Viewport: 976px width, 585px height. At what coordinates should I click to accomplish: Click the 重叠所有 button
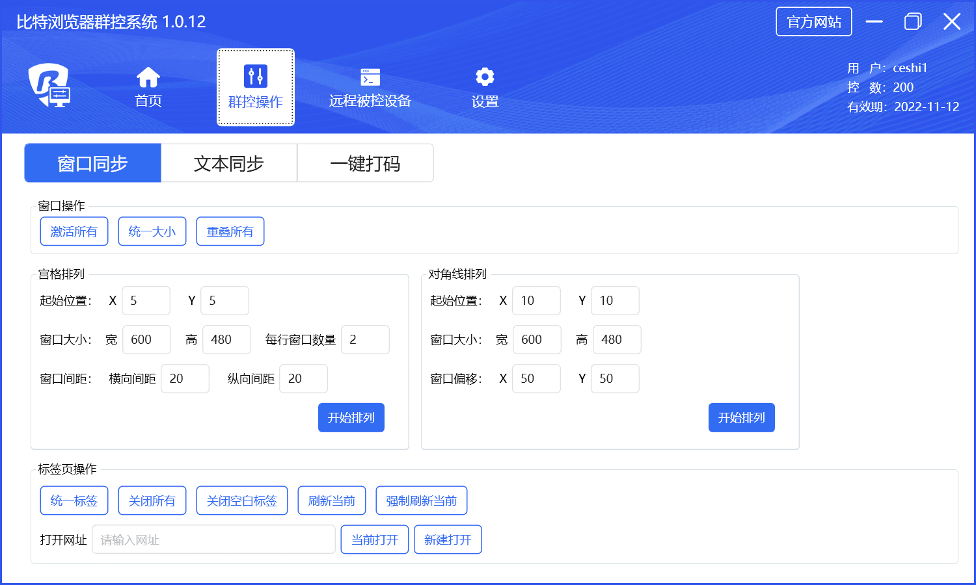[x=230, y=231]
